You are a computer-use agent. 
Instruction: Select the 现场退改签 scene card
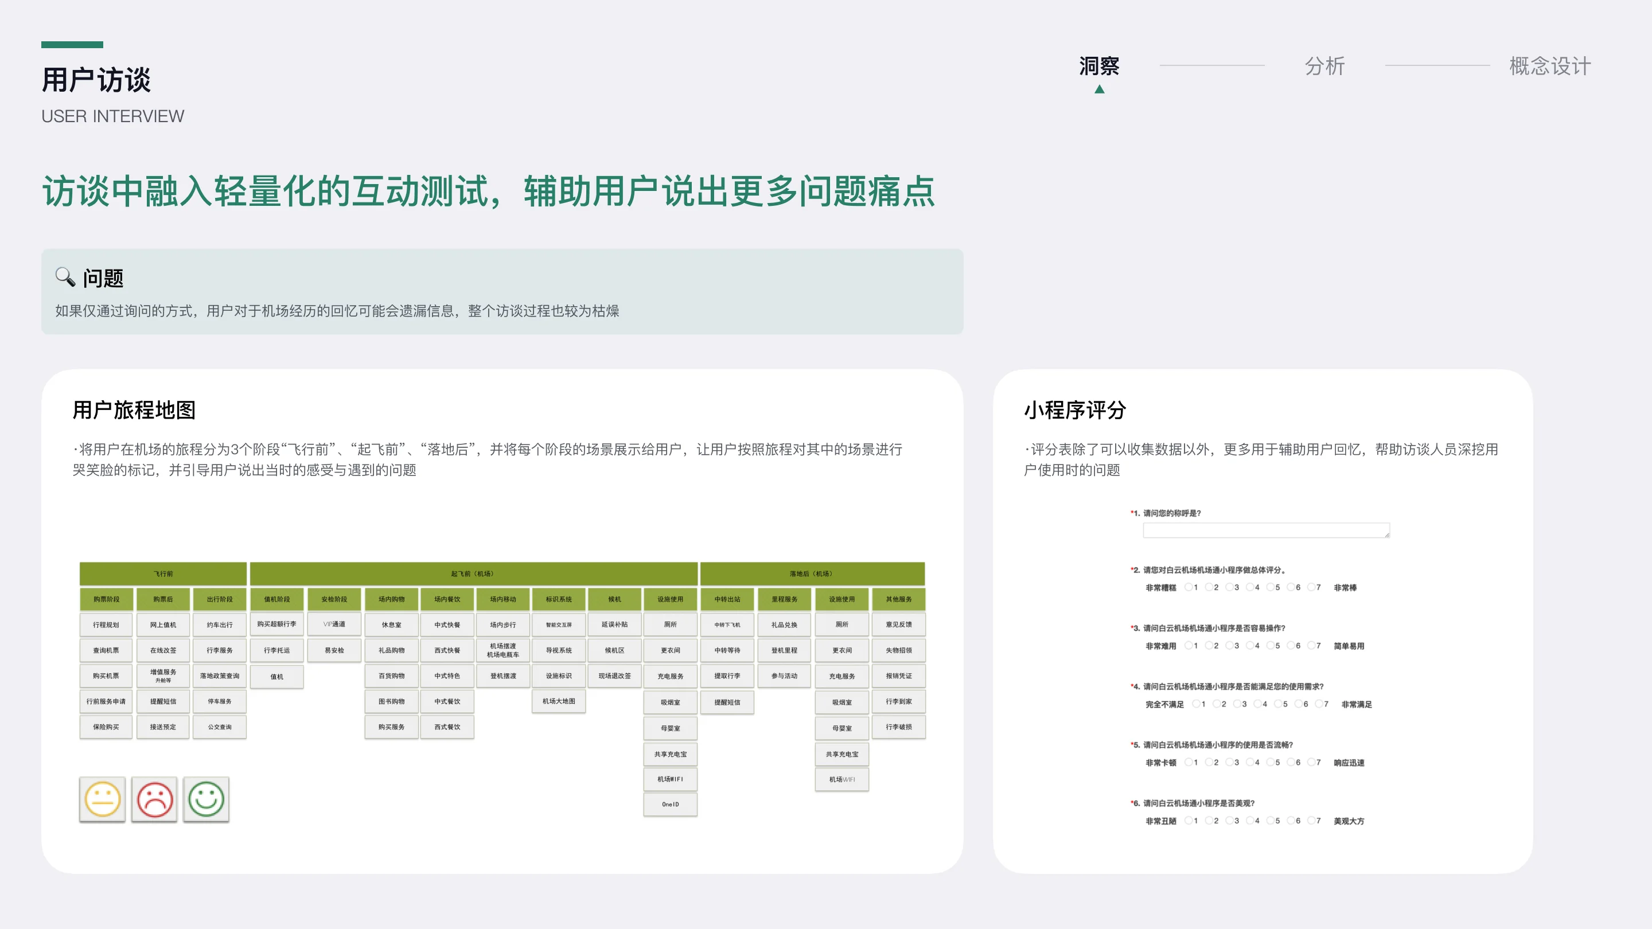coord(614,676)
